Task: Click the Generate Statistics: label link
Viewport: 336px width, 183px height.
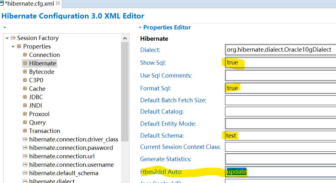Action: tap(165, 159)
